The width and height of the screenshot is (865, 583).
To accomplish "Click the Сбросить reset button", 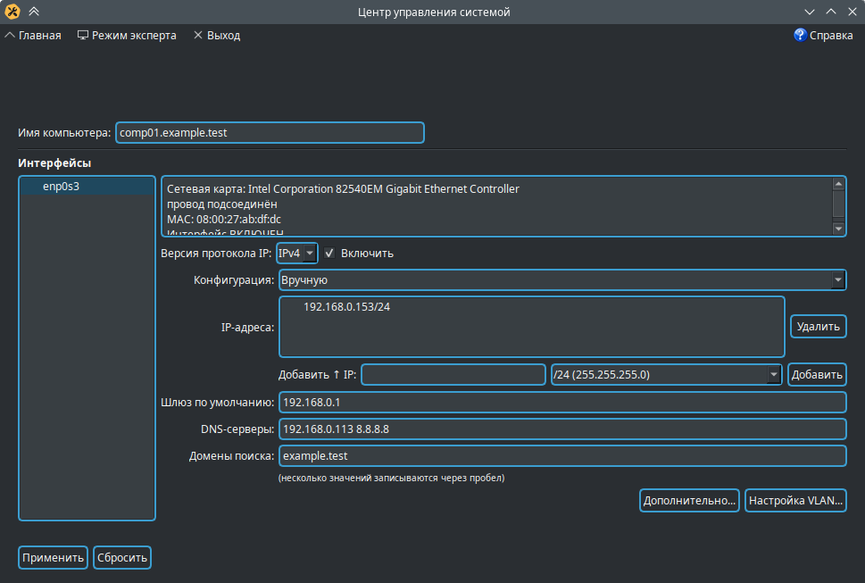I will pyautogui.click(x=122, y=557).
